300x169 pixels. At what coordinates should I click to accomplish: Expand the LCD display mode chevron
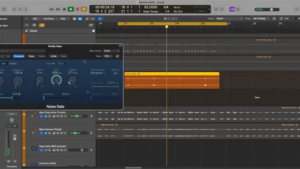[210, 9]
